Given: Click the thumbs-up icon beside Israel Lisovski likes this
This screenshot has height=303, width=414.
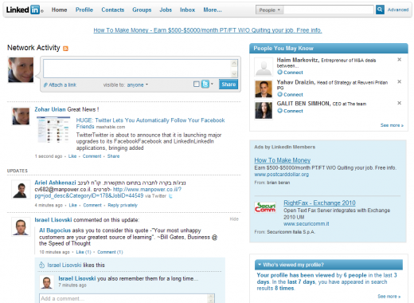Looking at the screenshot, I should pyautogui.click(x=41, y=265).
